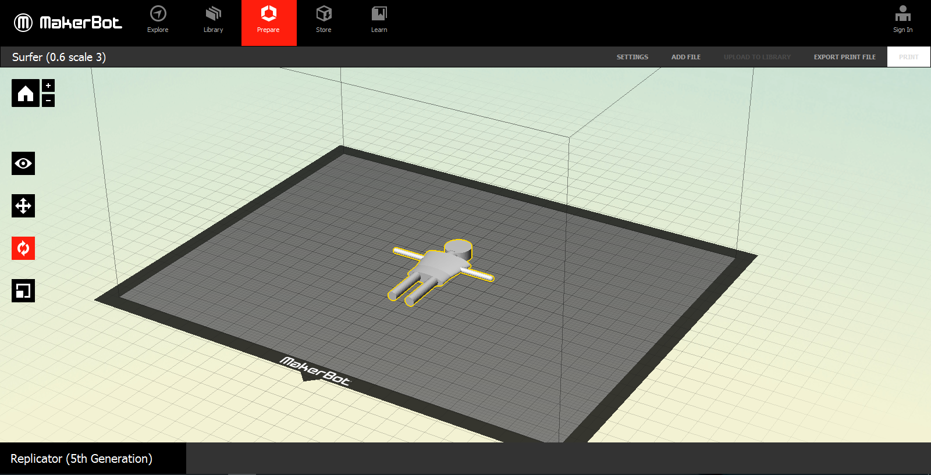Select the View (eye) tool
This screenshot has width=931, height=475.
pyautogui.click(x=23, y=163)
